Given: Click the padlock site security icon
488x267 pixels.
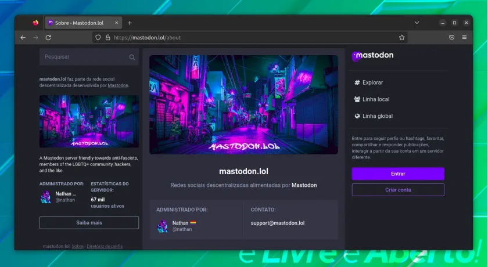Looking at the screenshot, I should pos(107,38).
